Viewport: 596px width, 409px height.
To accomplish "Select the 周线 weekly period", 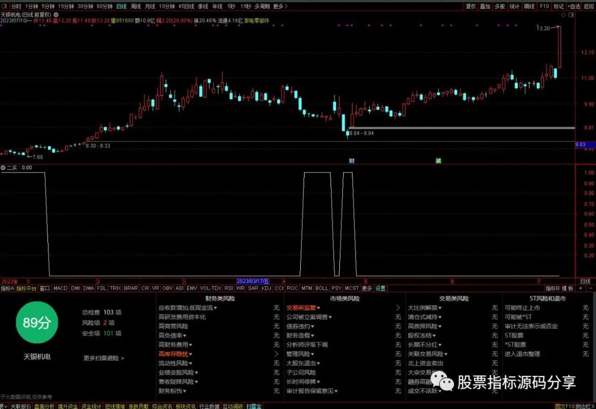I will 136,6.
